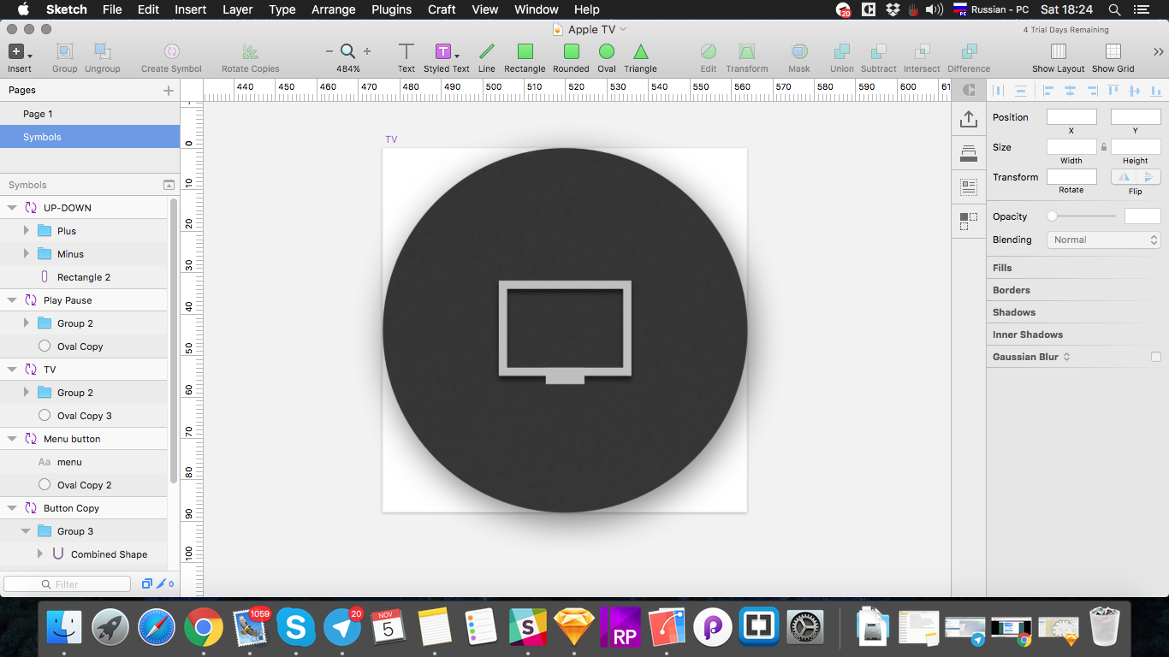
Task: Click the Show Grid icon
Action: tap(1113, 52)
